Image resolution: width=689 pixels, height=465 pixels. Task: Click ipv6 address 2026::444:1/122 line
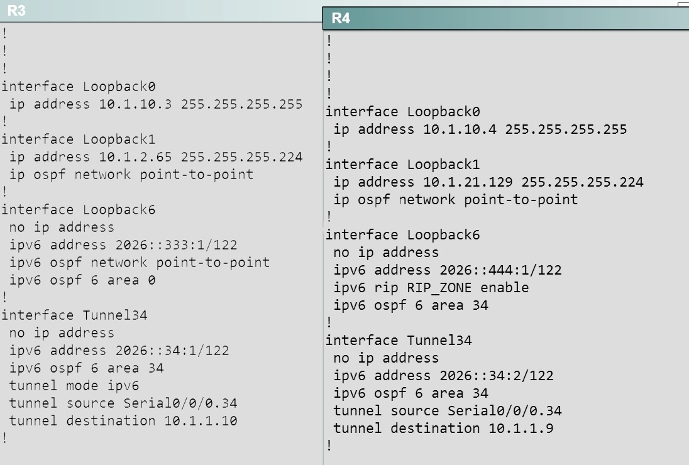tap(448, 270)
